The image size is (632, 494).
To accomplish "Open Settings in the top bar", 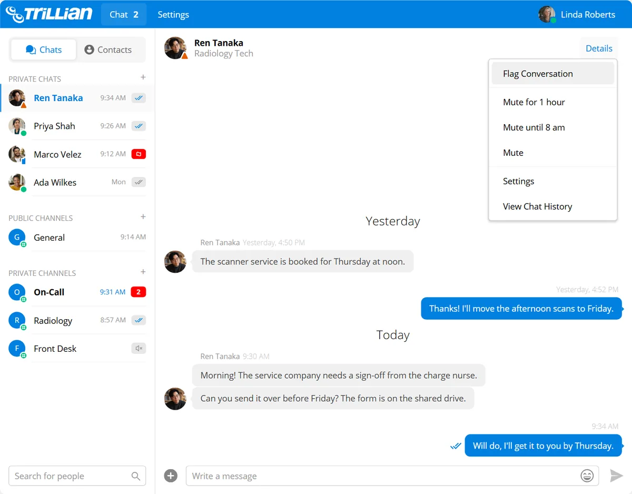I will [173, 14].
